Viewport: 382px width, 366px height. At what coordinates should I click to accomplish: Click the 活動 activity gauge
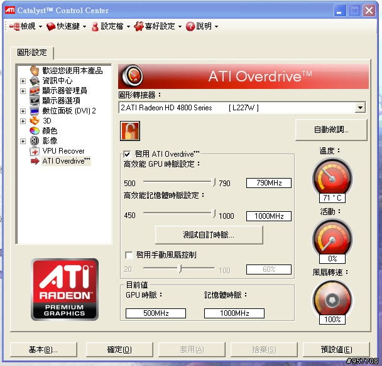[332, 239]
